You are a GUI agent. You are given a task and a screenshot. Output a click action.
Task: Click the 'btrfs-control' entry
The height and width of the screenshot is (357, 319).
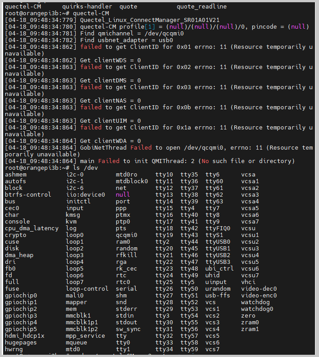(28, 195)
